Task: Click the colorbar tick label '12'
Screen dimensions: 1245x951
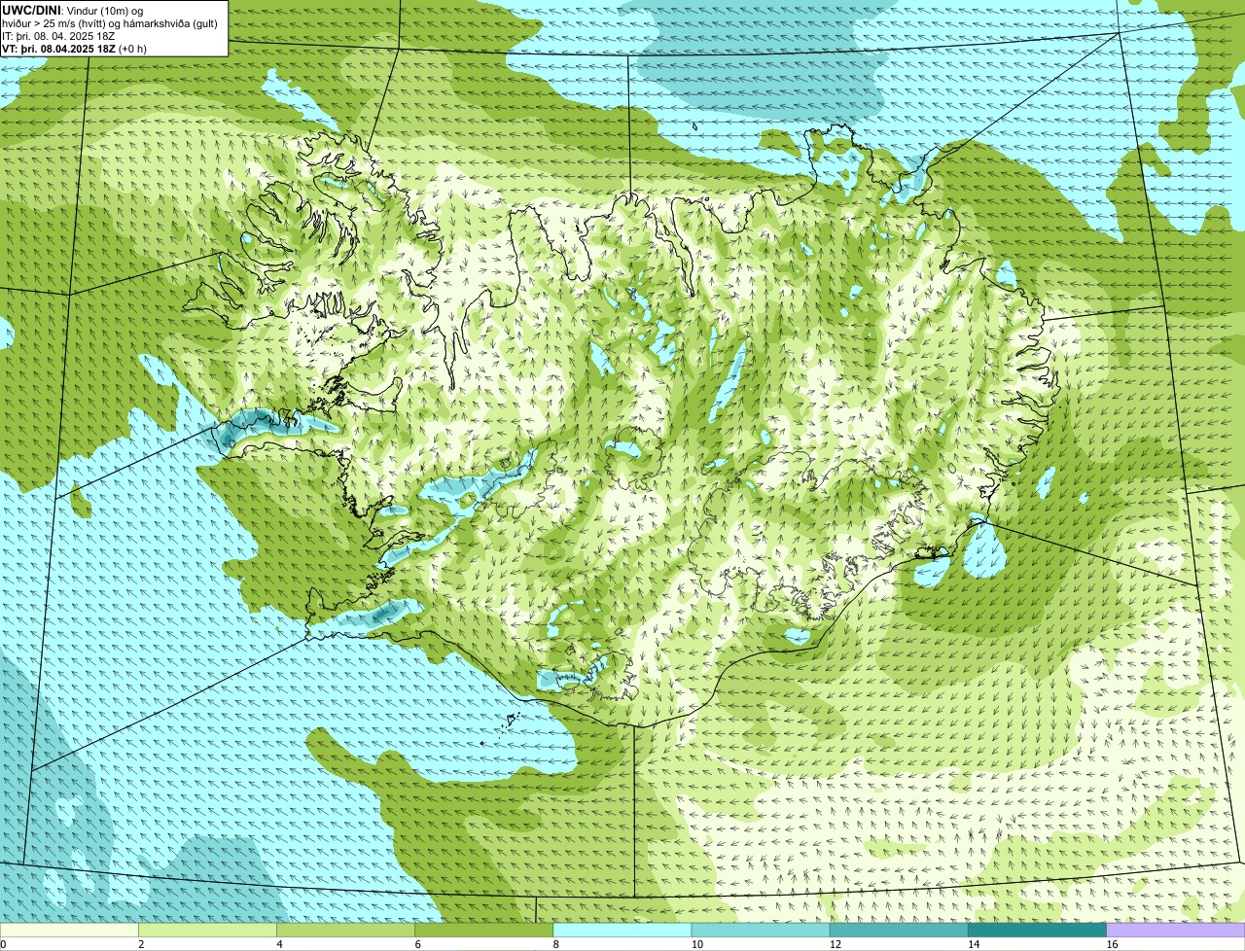Action: tap(835, 944)
